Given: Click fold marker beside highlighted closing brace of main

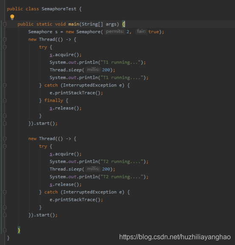Looking at the screenshot, I should [5, 230].
